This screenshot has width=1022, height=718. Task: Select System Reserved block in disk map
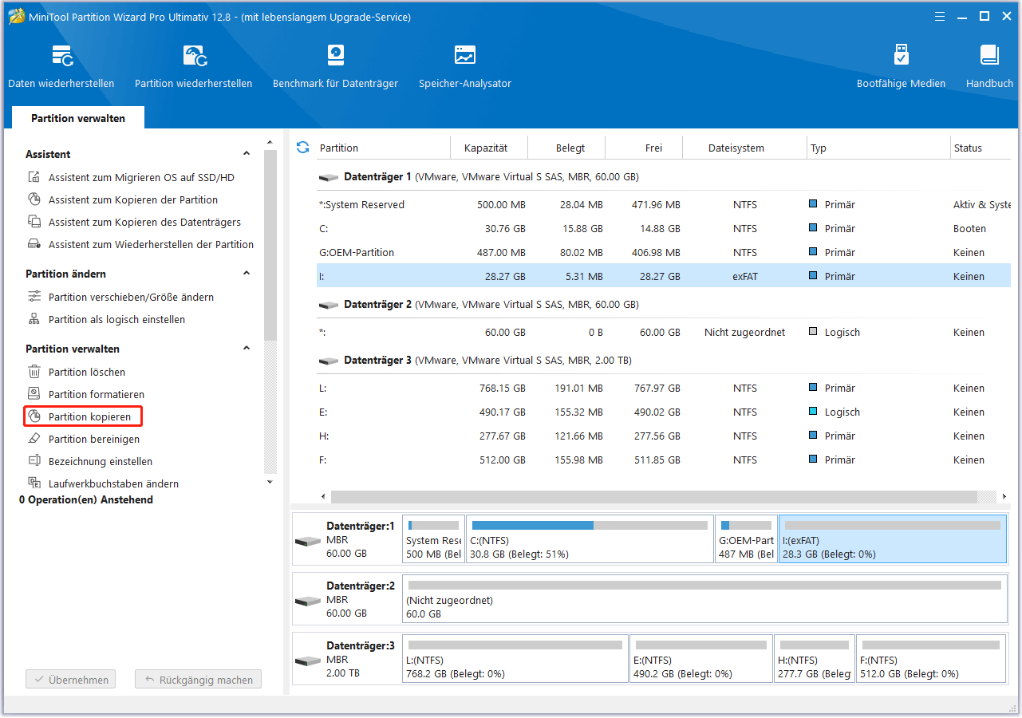pyautogui.click(x=433, y=539)
